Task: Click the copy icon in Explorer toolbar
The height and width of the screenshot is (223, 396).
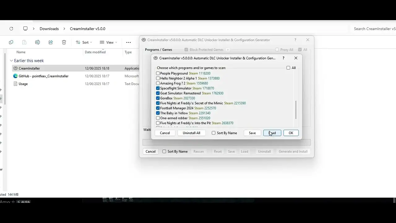Action: pyautogui.click(x=11, y=42)
